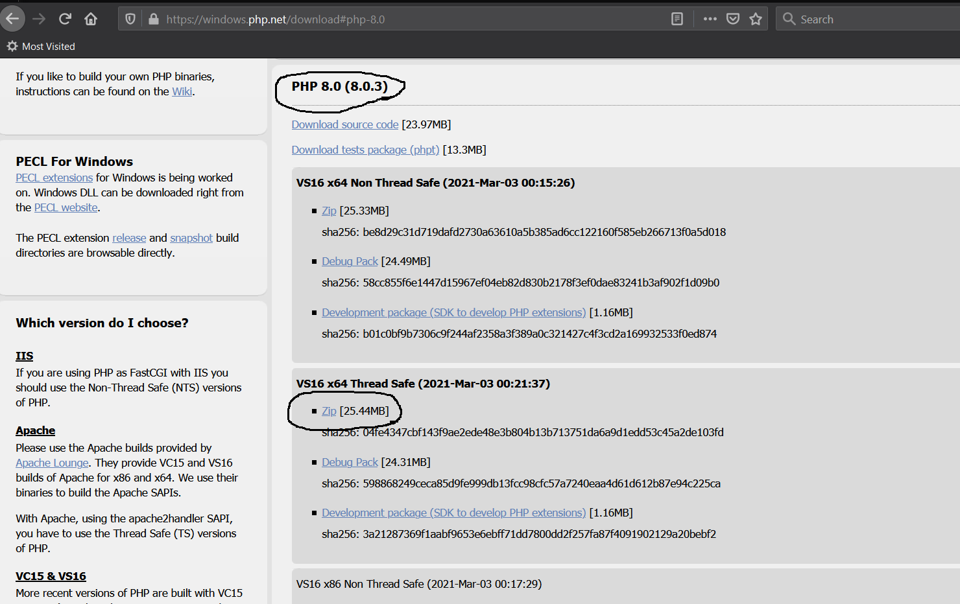This screenshot has width=960, height=604.
Task: Click Download tests package (phpt) link
Action: 365,150
